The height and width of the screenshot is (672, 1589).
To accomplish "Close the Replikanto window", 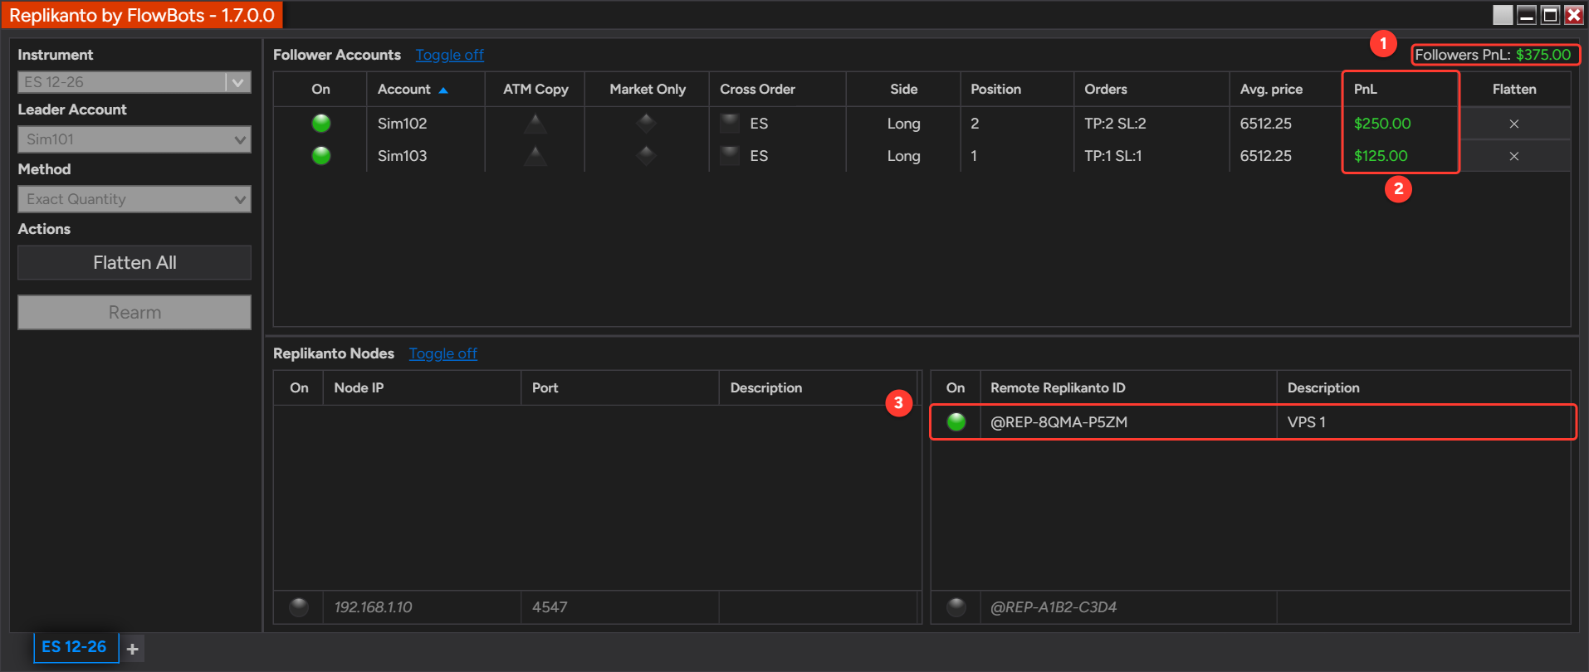I will pyautogui.click(x=1574, y=15).
